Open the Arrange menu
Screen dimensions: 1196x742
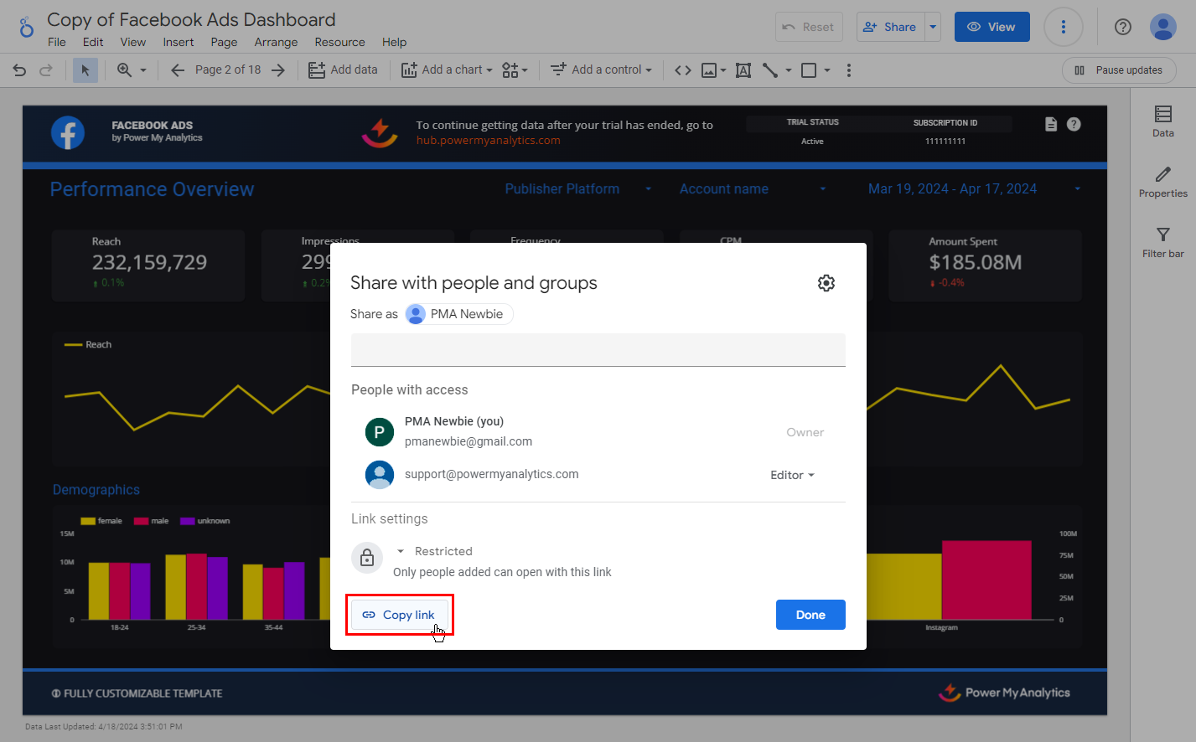pos(276,42)
